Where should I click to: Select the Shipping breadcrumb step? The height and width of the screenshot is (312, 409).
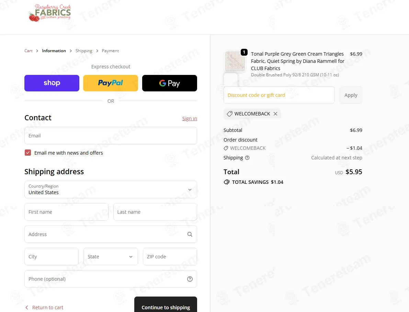tap(84, 51)
